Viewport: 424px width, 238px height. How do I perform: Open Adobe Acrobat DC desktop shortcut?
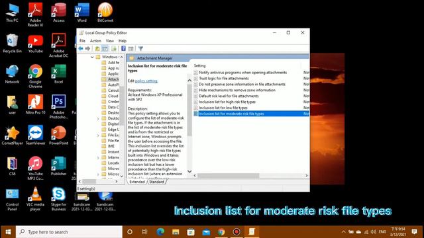pos(59,46)
